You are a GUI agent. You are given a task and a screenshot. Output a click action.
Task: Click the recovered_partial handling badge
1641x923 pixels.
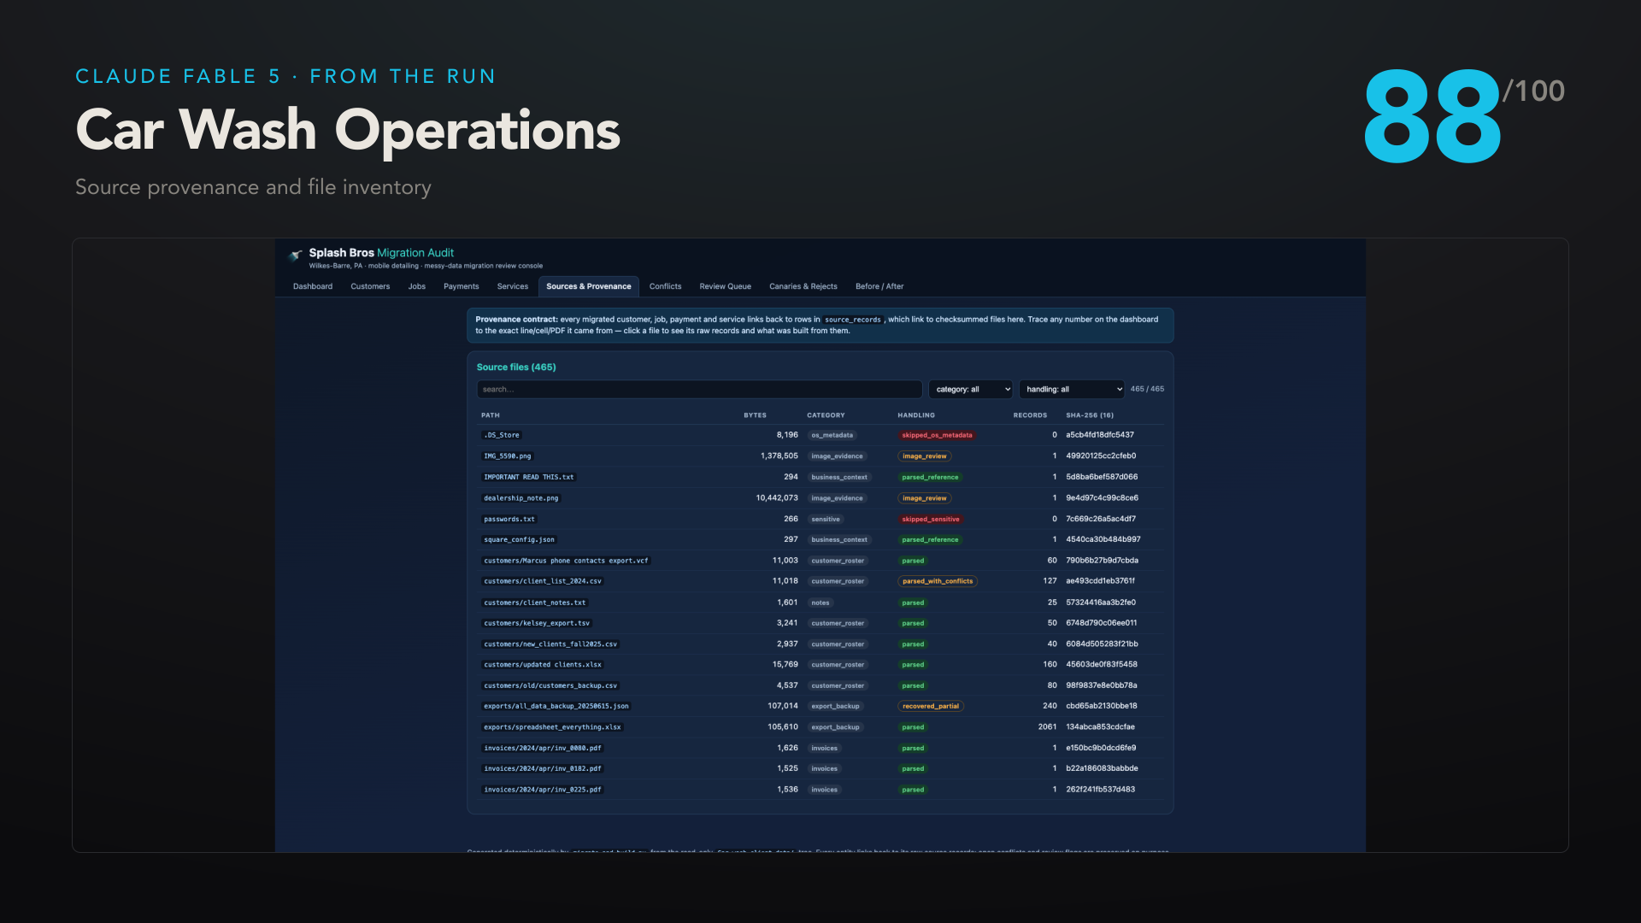tap(931, 706)
